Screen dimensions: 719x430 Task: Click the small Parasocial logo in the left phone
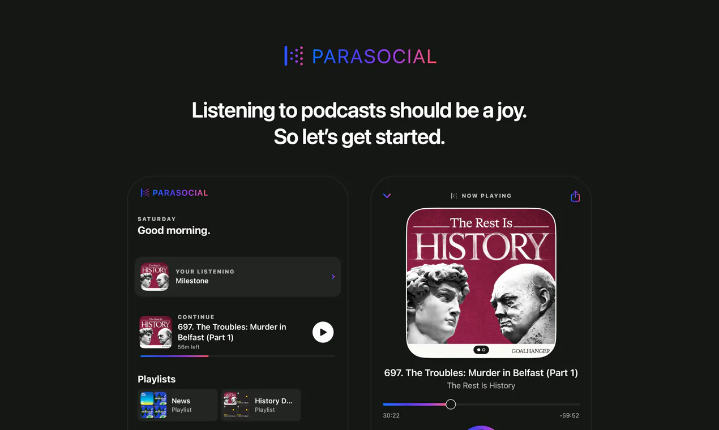174,193
